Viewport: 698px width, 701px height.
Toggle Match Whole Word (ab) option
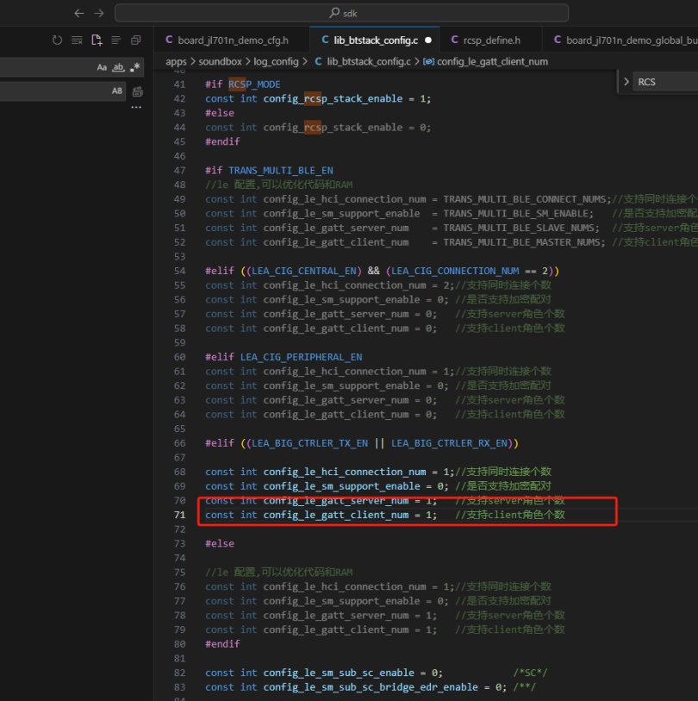pyautogui.click(x=118, y=67)
